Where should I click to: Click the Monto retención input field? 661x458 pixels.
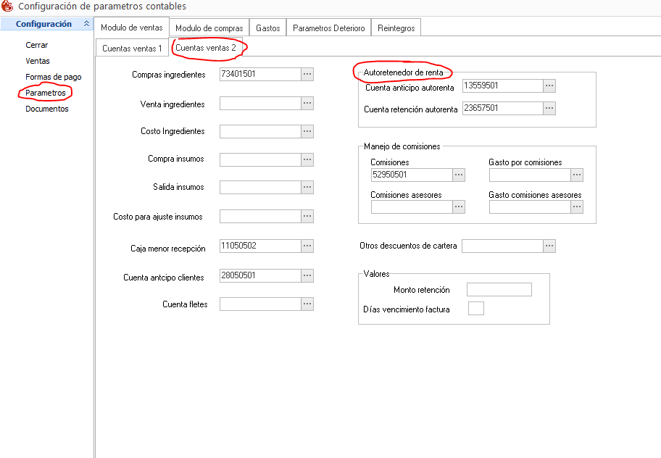point(499,290)
